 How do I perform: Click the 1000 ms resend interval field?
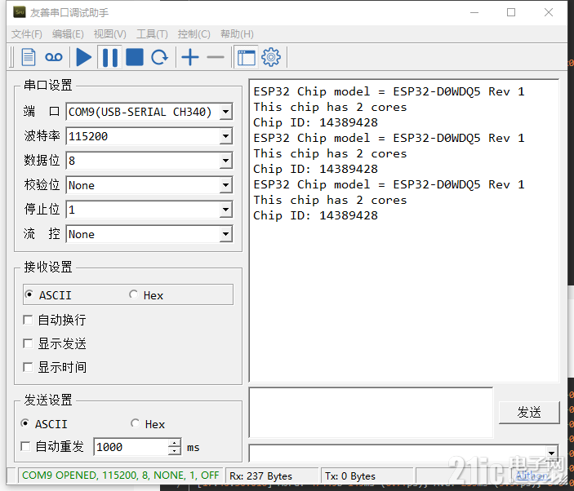(131, 447)
